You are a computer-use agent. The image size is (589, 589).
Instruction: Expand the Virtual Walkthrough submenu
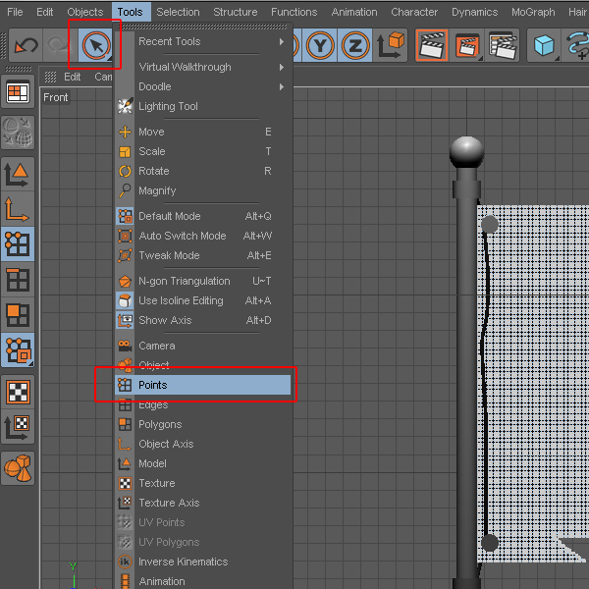(203, 67)
